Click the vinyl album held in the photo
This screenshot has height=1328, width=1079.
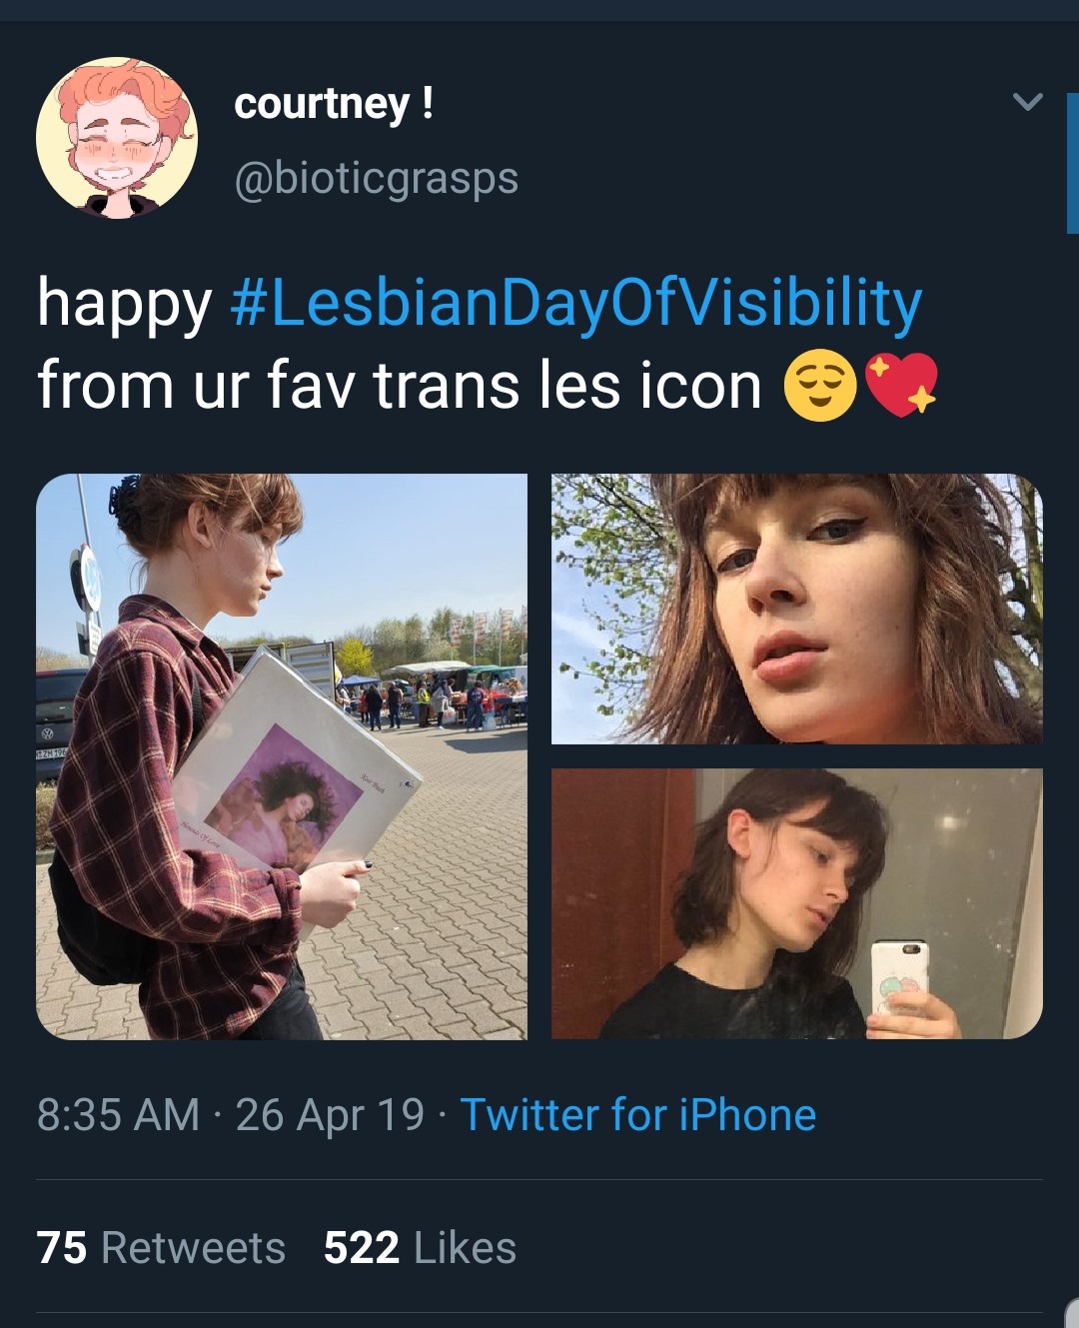297,769
